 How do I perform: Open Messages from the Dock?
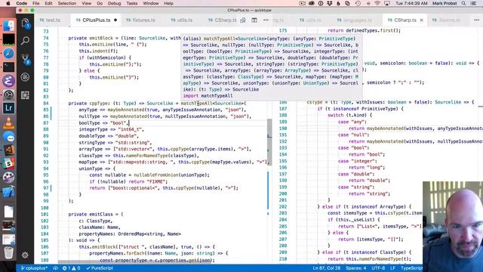8,137
